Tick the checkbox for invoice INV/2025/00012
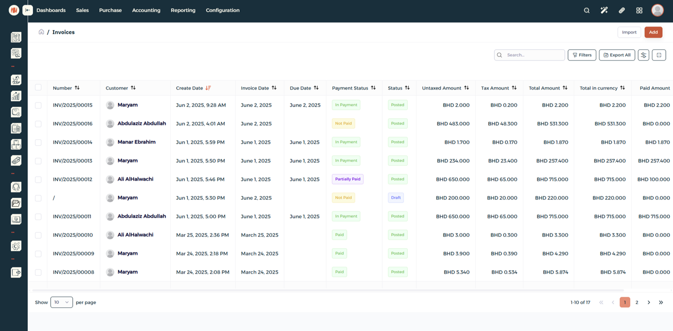 [x=38, y=180]
